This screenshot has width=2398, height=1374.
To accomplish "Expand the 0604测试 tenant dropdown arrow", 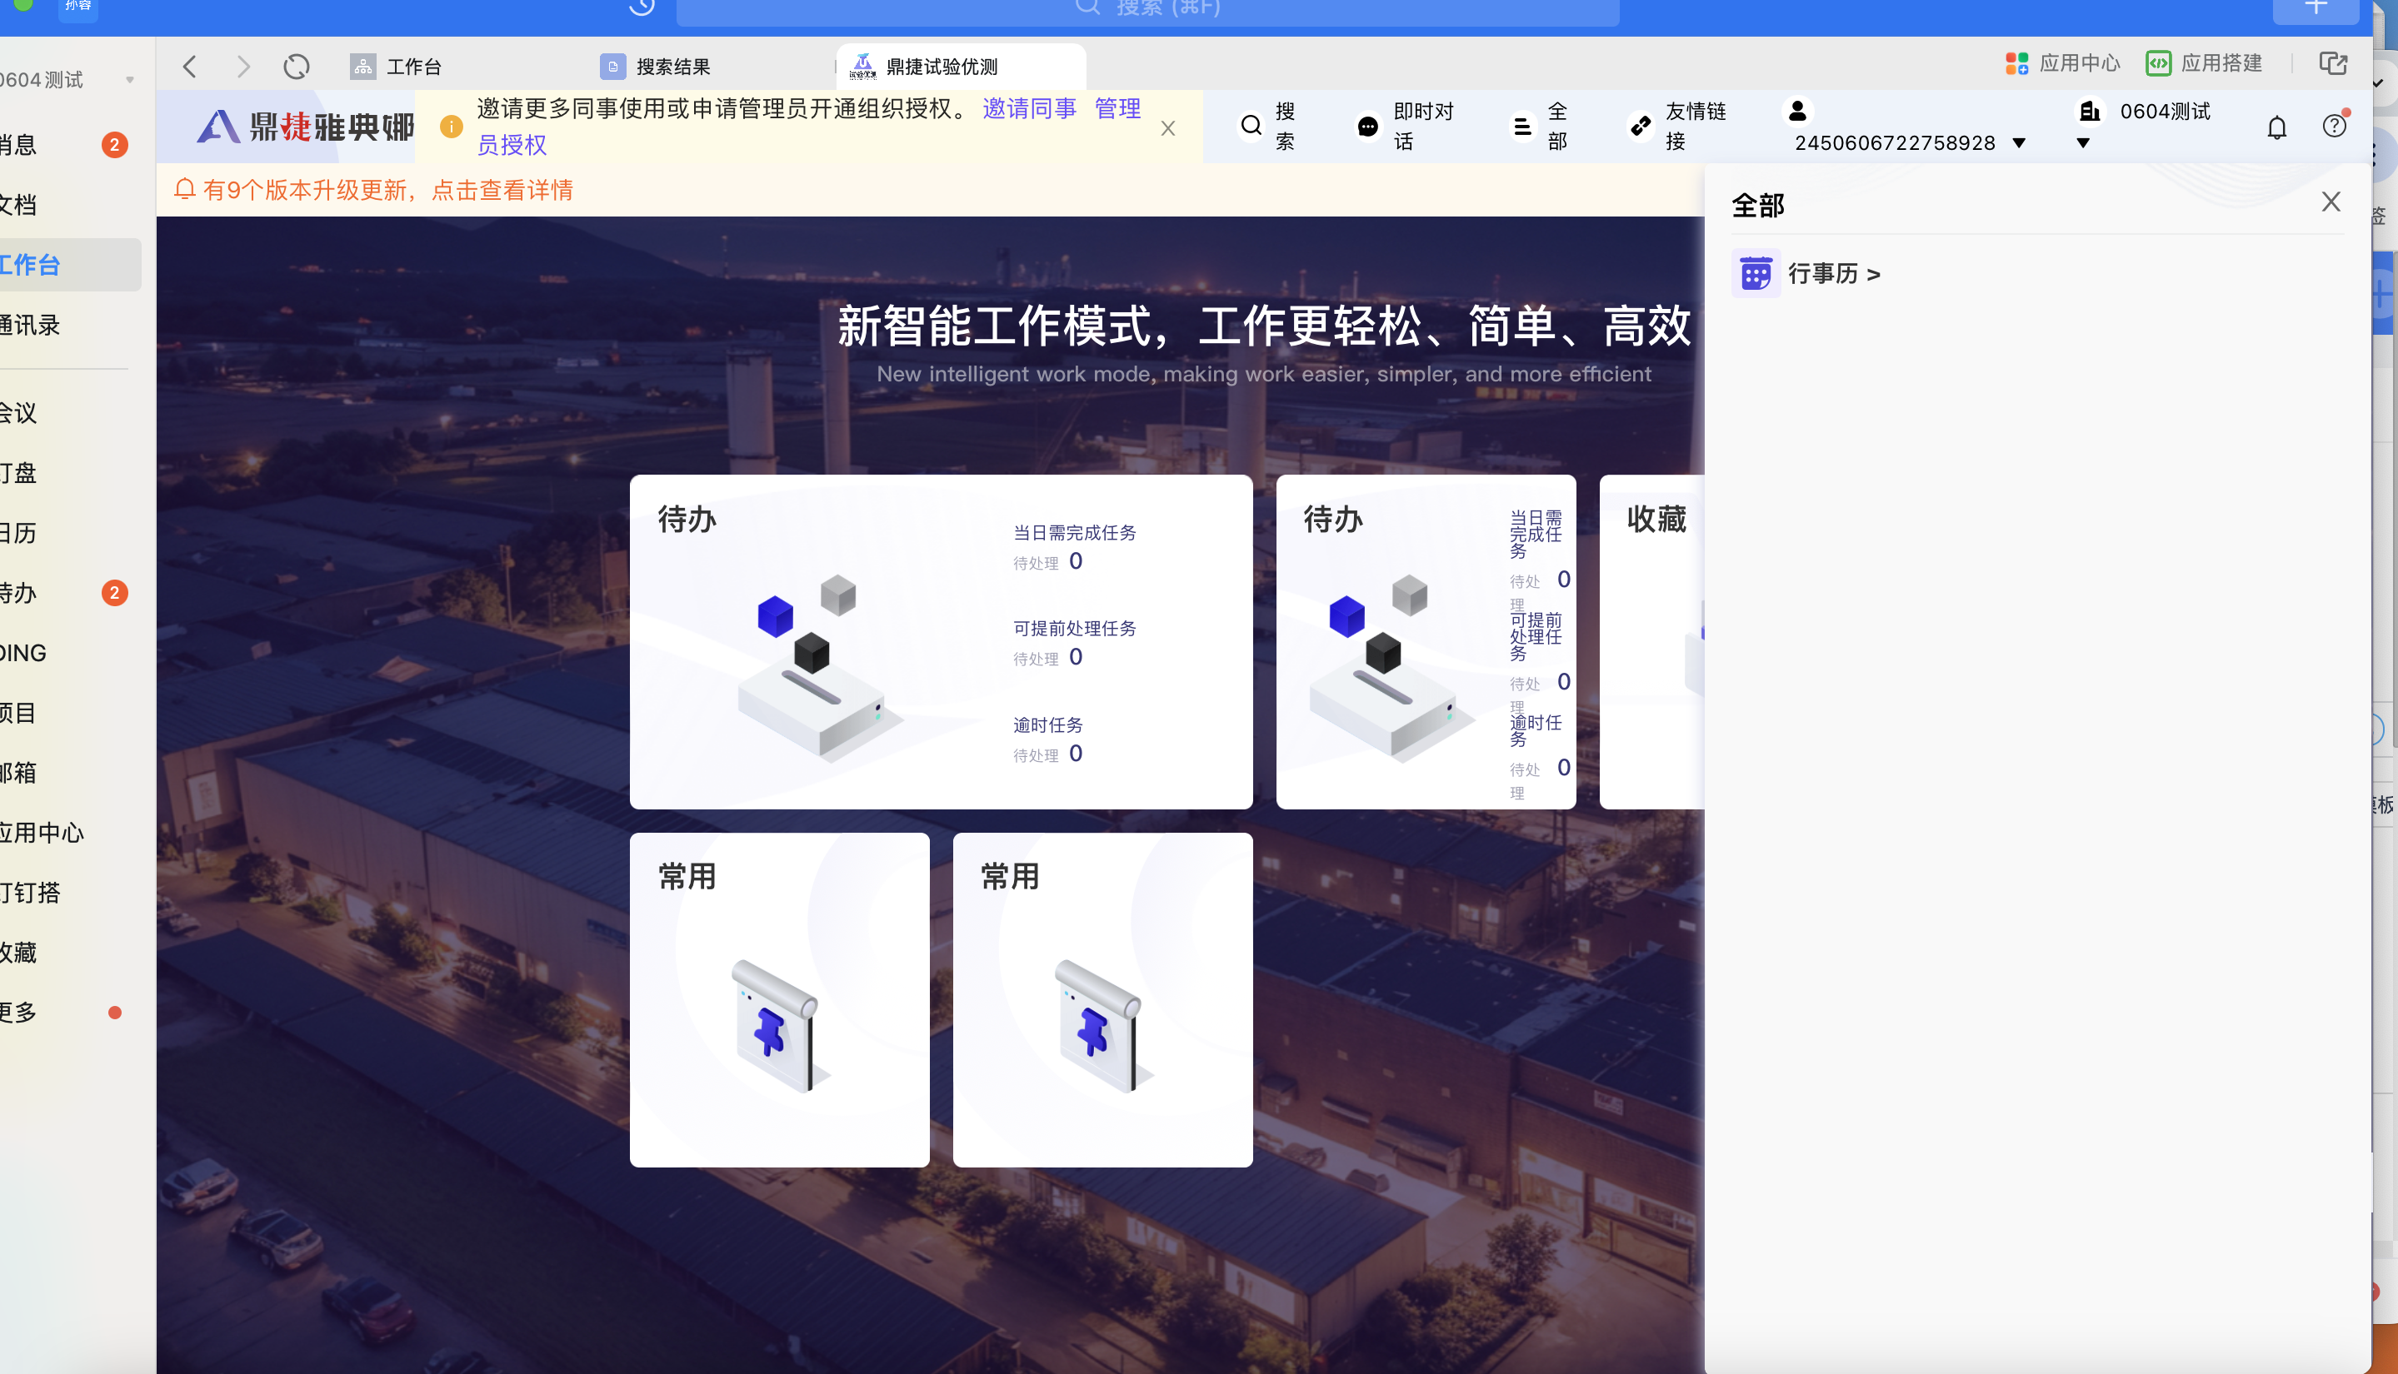I will pos(2083,143).
